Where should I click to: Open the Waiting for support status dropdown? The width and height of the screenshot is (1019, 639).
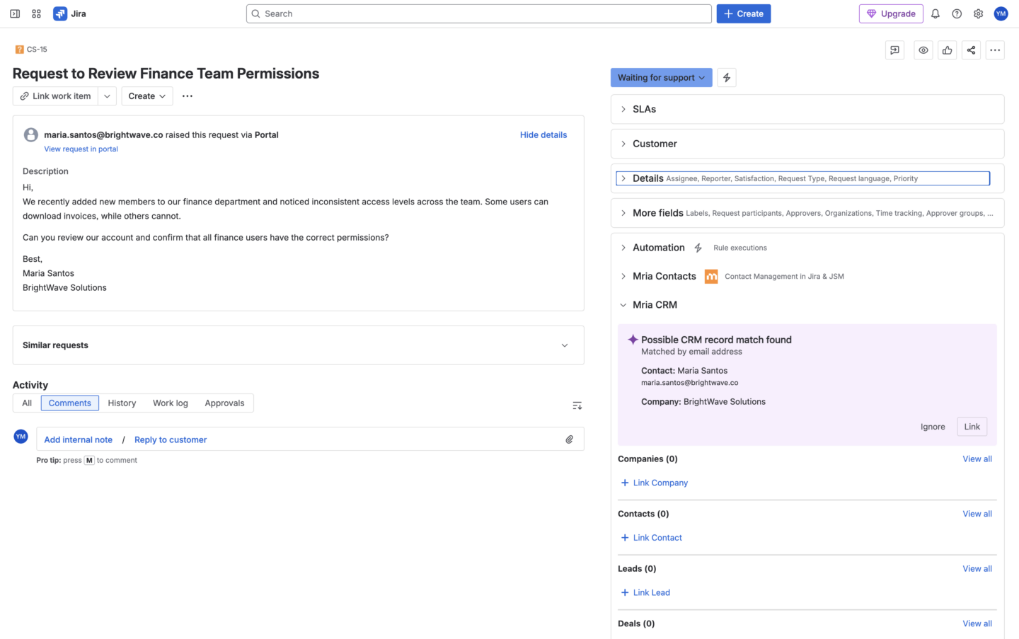tap(660, 77)
